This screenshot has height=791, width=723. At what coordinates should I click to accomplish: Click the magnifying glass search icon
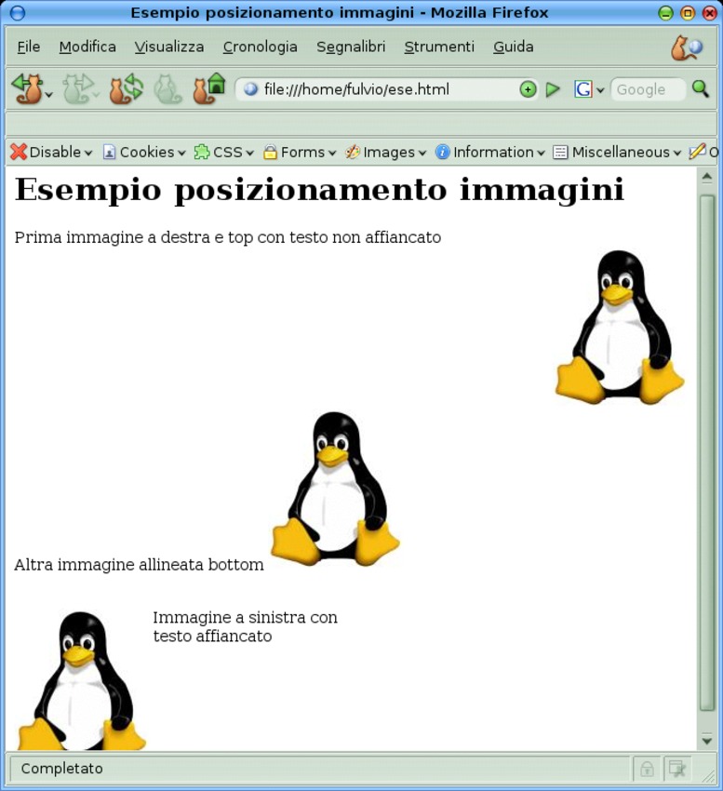(701, 88)
